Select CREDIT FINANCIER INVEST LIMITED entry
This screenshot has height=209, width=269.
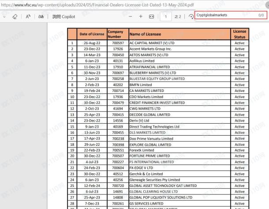coord(157,103)
